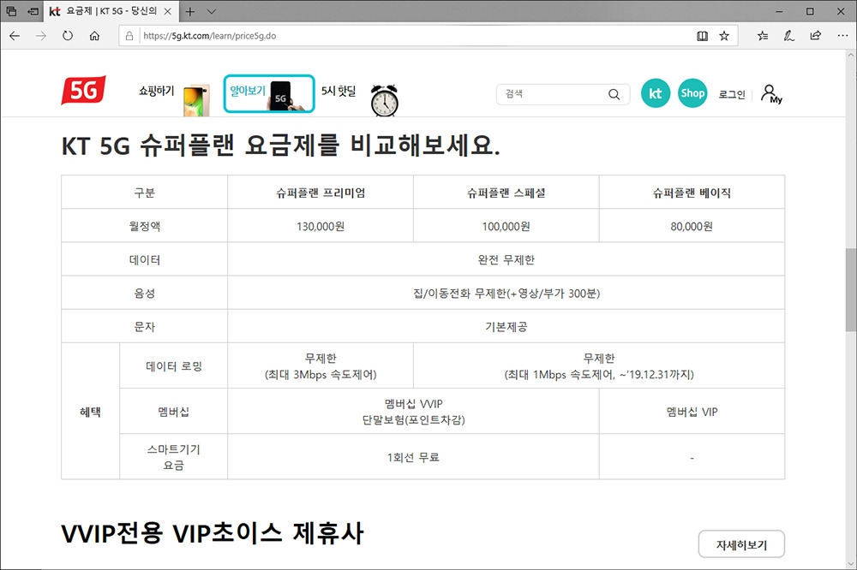Open the tab preview icon left of tabs

pyautogui.click(x=11, y=11)
